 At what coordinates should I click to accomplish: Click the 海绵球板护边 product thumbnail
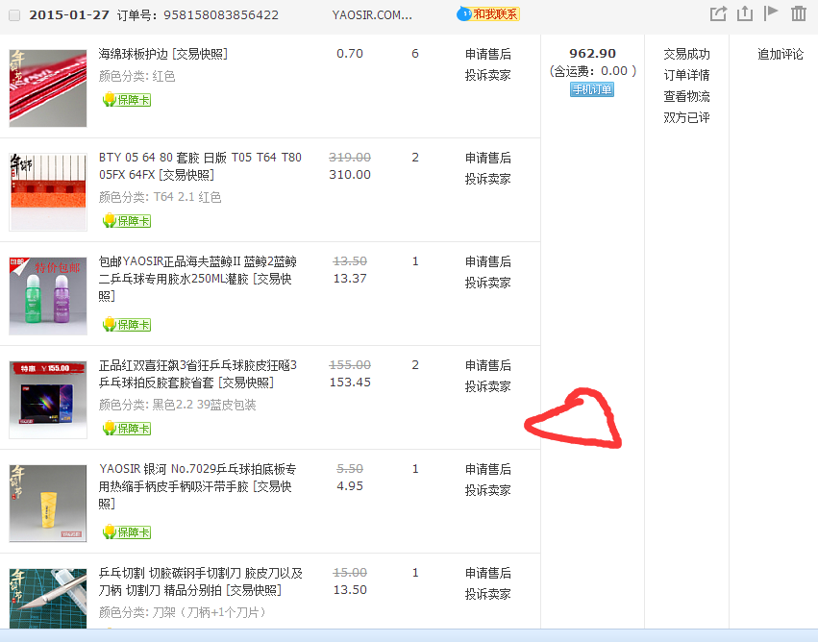[48, 88]
